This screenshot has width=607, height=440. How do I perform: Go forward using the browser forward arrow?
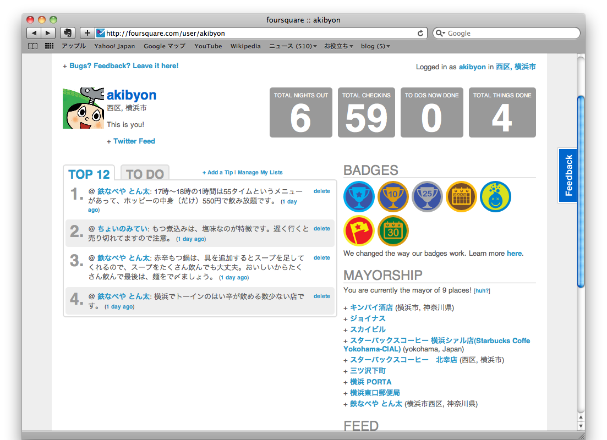point(48,34)
